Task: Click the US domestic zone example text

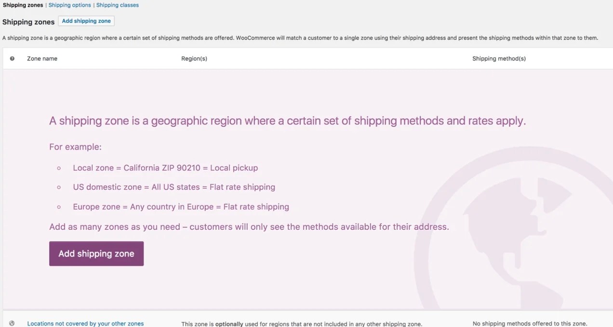Action: [x=173, y=187]
